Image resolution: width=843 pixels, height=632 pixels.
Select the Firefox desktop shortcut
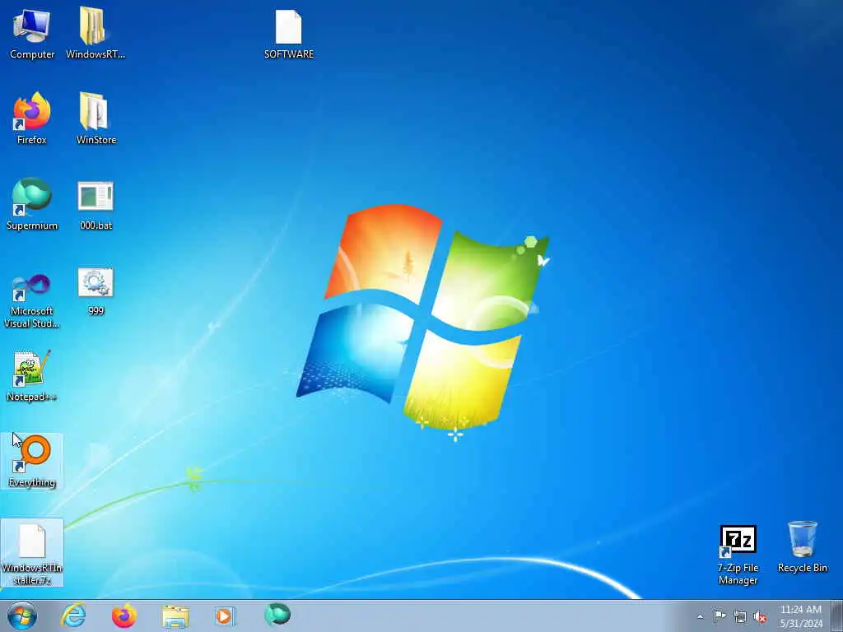32,118
